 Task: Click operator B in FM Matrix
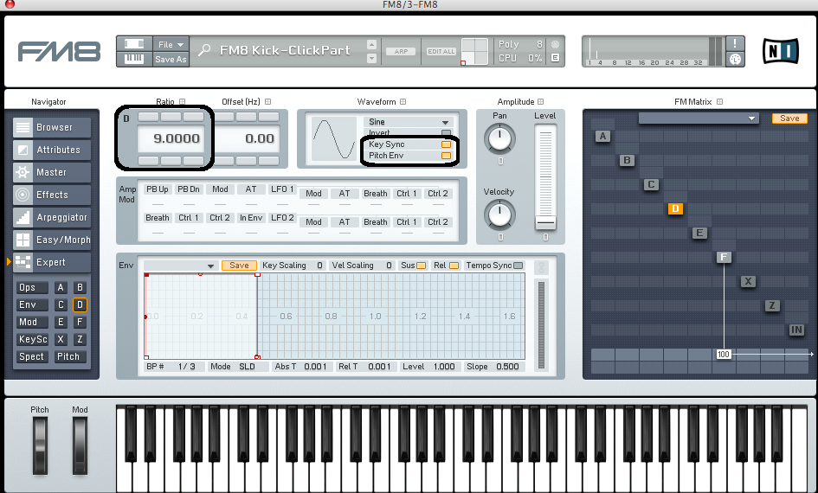pos(627,160)
